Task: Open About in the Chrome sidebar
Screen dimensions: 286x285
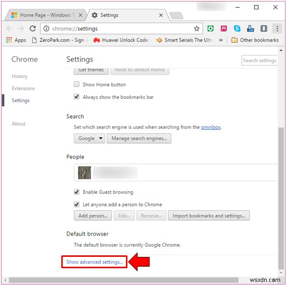Action: tap(19, 123)
